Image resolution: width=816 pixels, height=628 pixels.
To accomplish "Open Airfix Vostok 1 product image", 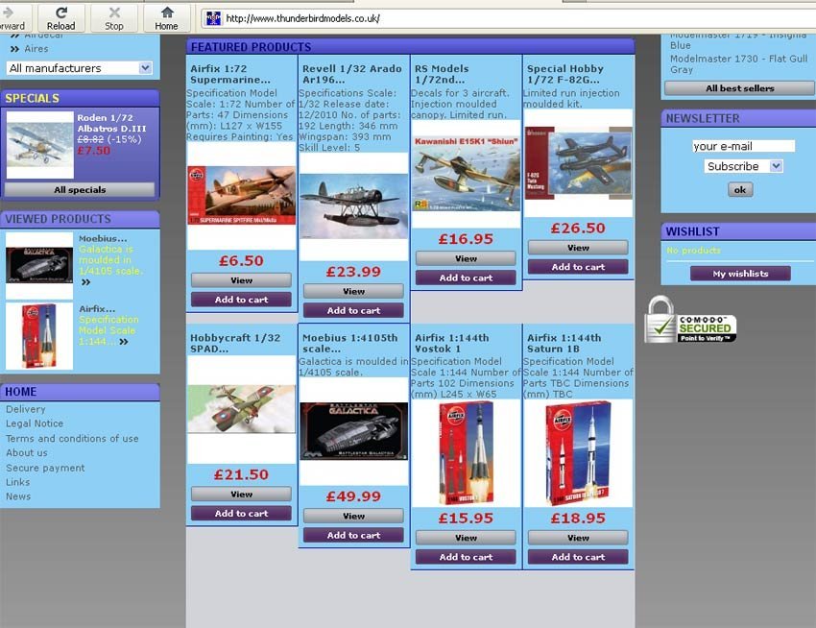I will [x=467, y=453].
